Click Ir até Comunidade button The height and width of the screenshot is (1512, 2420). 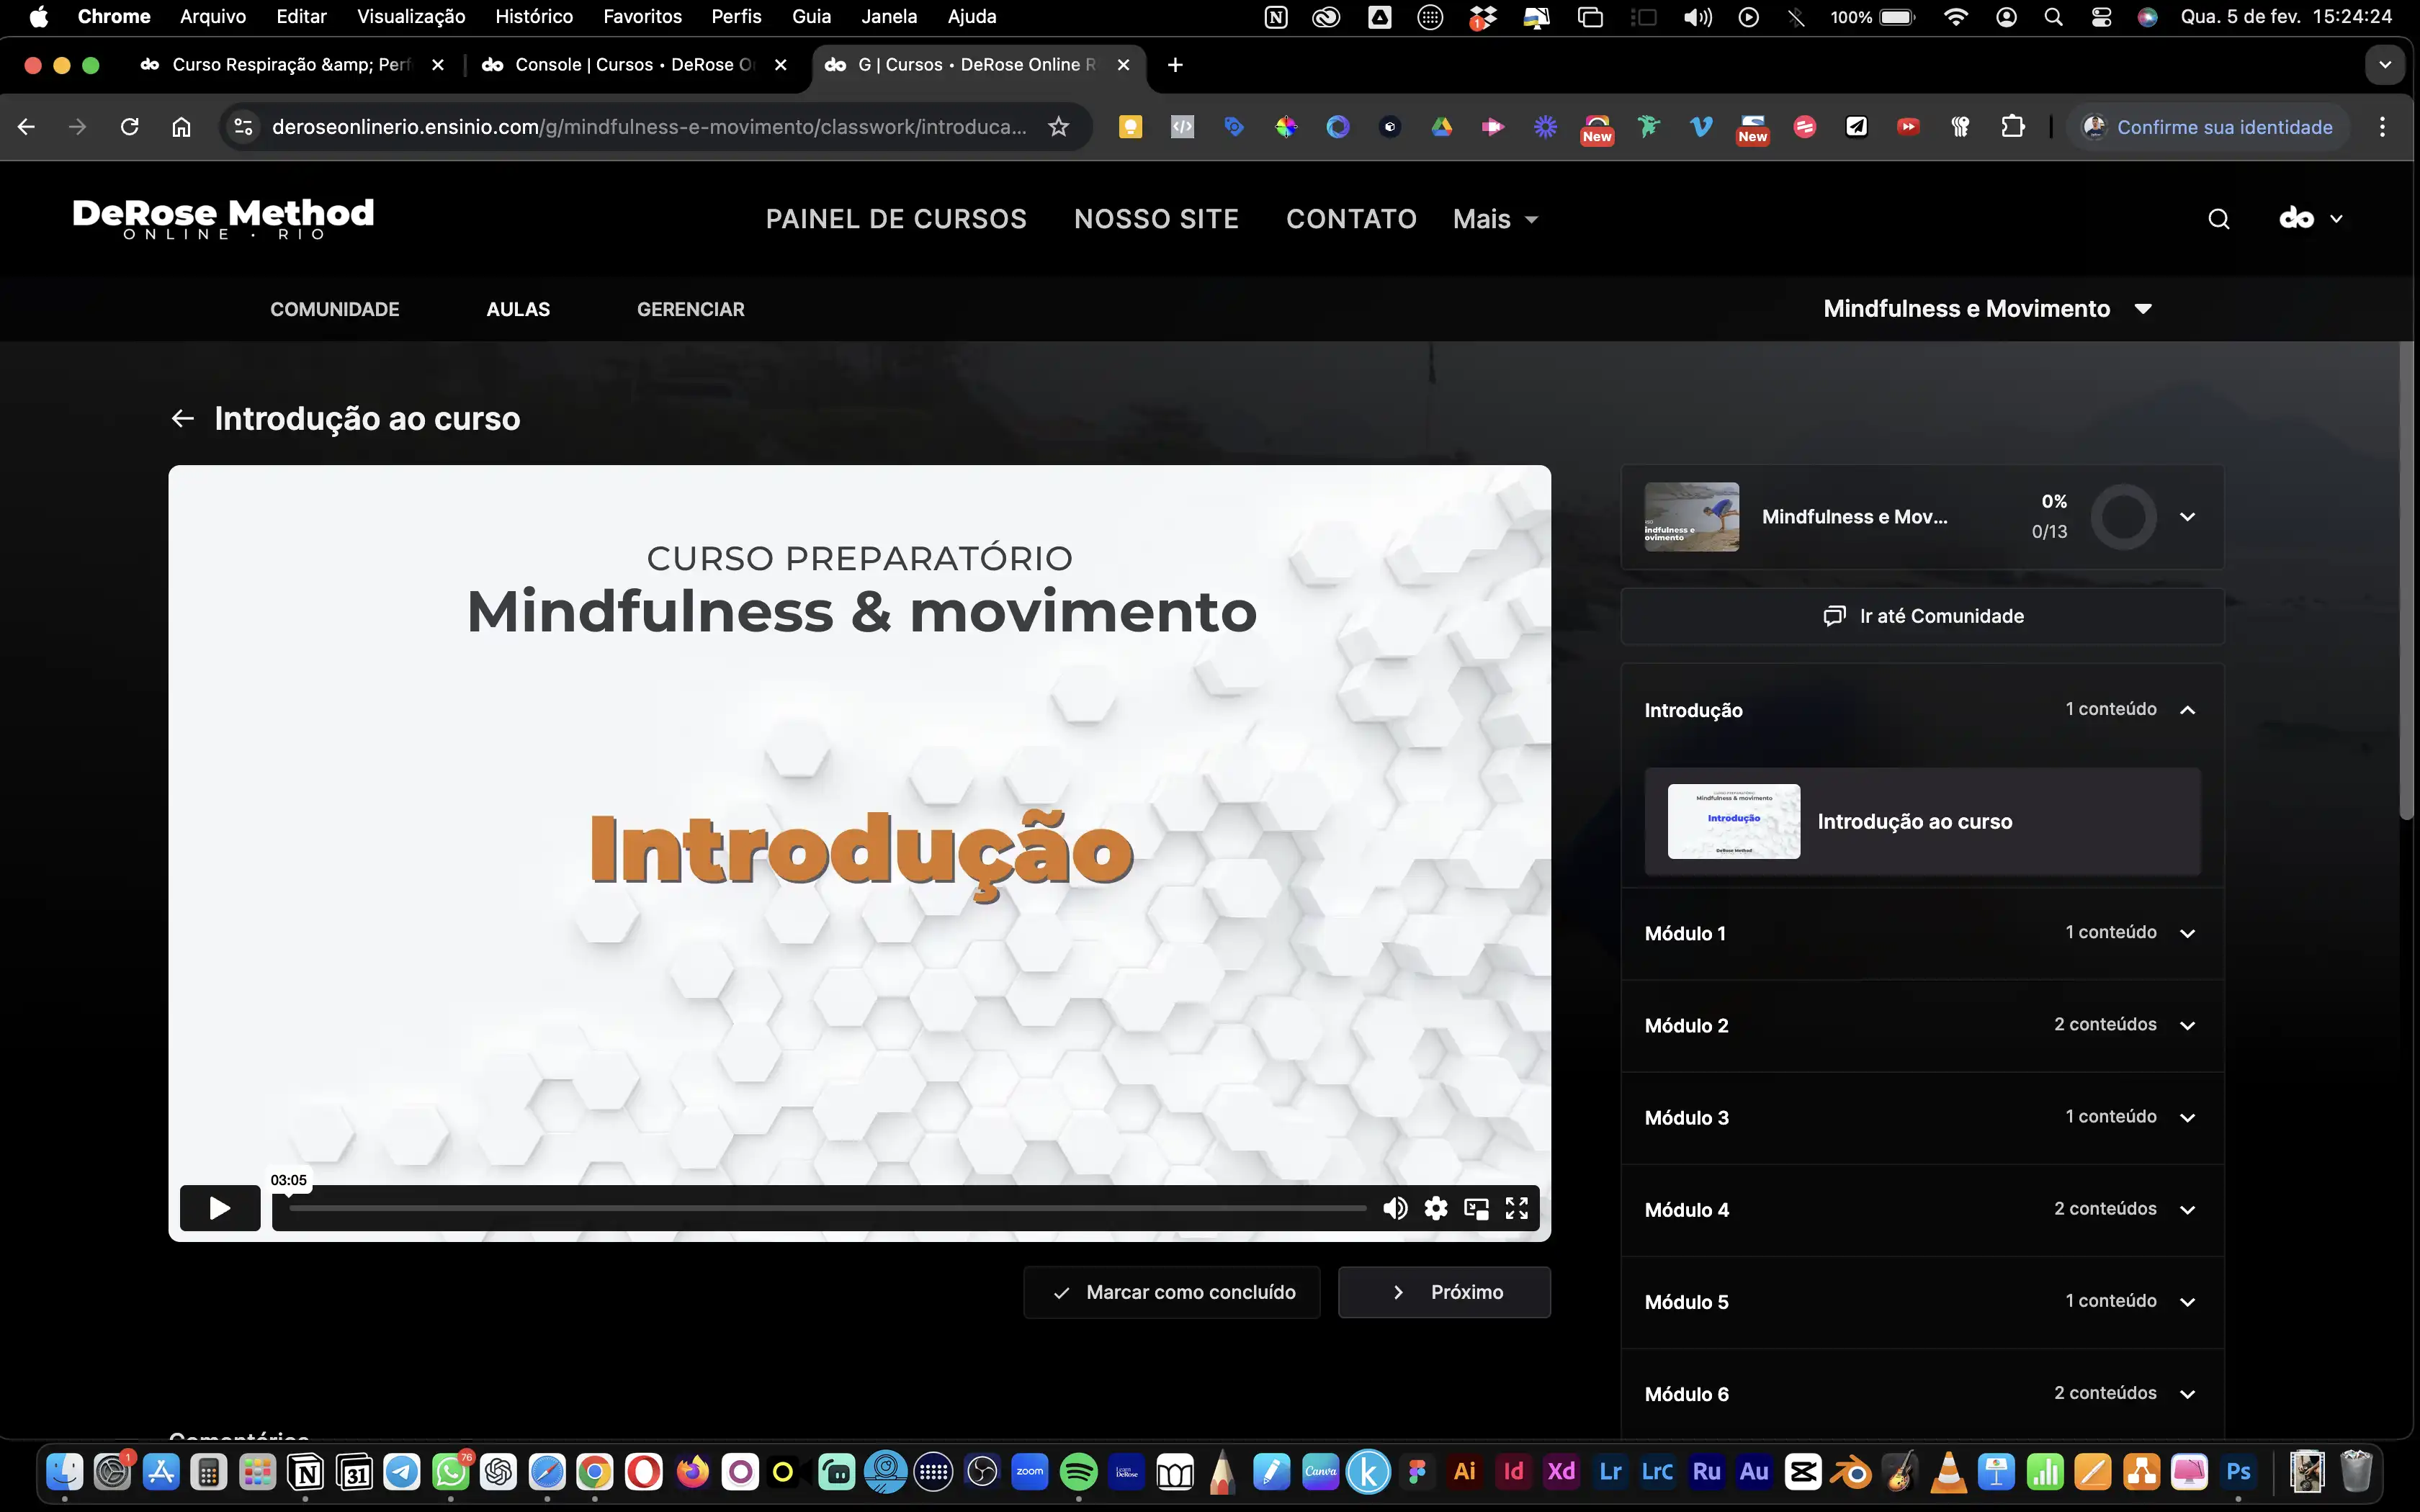(1922, 616)
